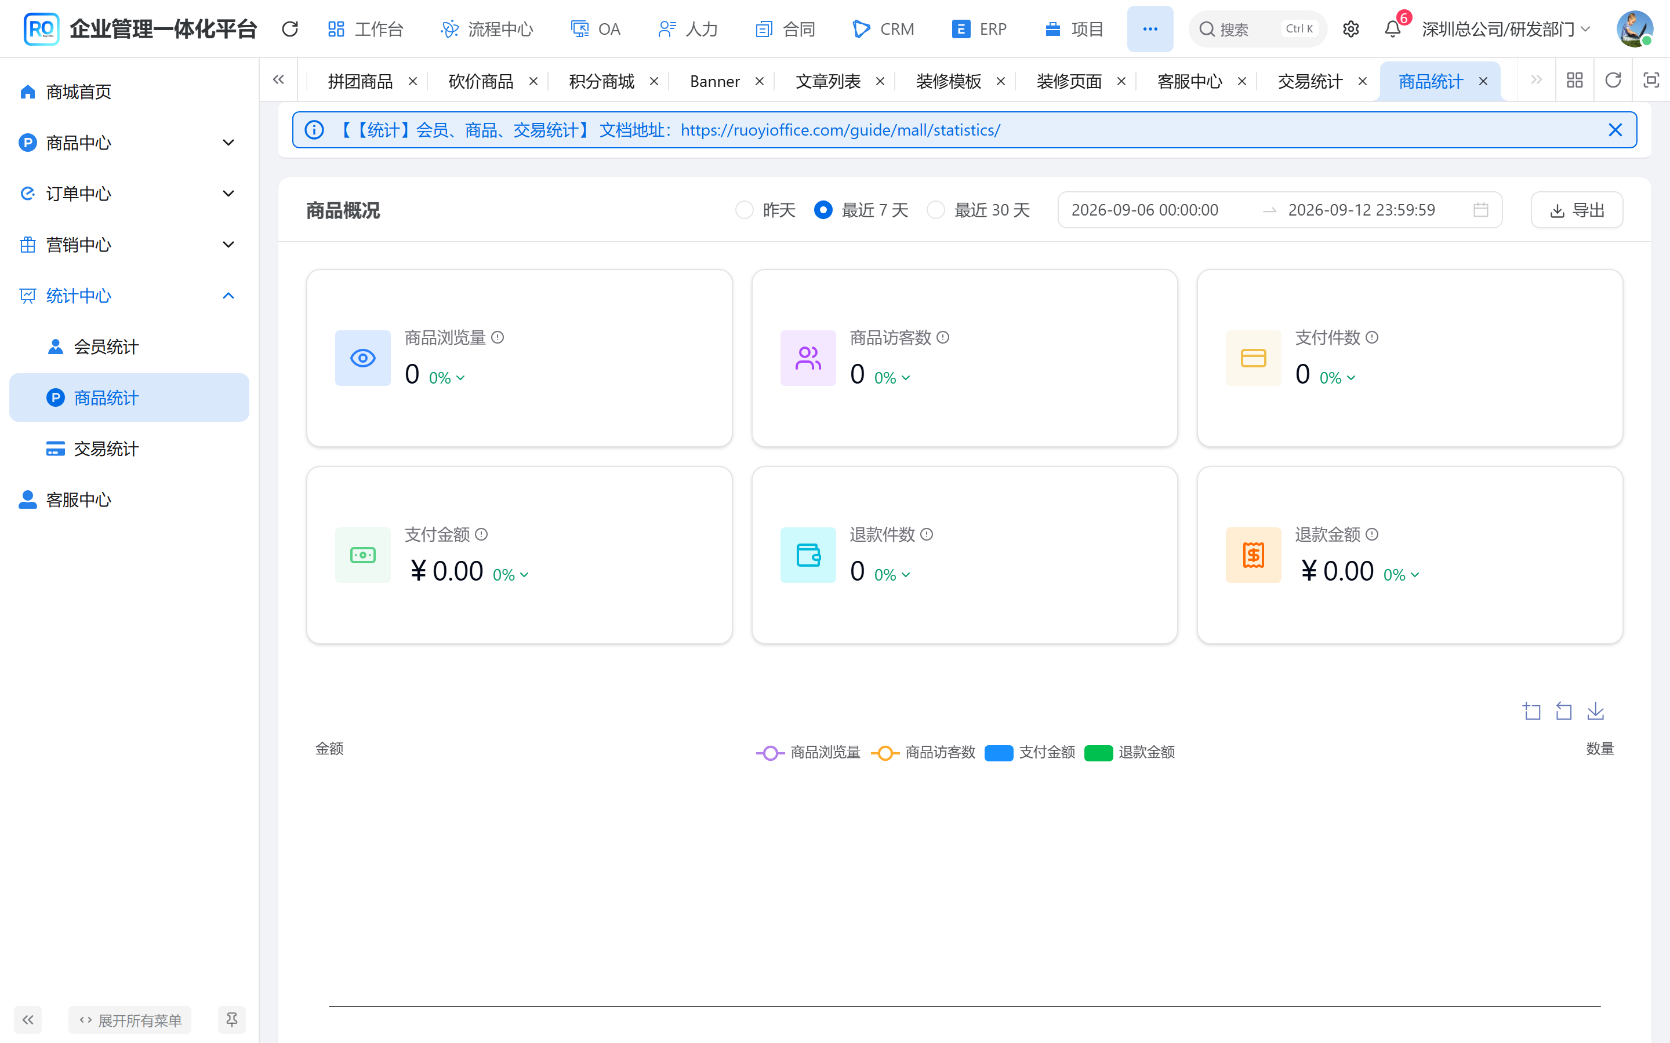Screen dimensions: 1670x1043
Task: Open the CRM top menu
Action: pos(883,29)
